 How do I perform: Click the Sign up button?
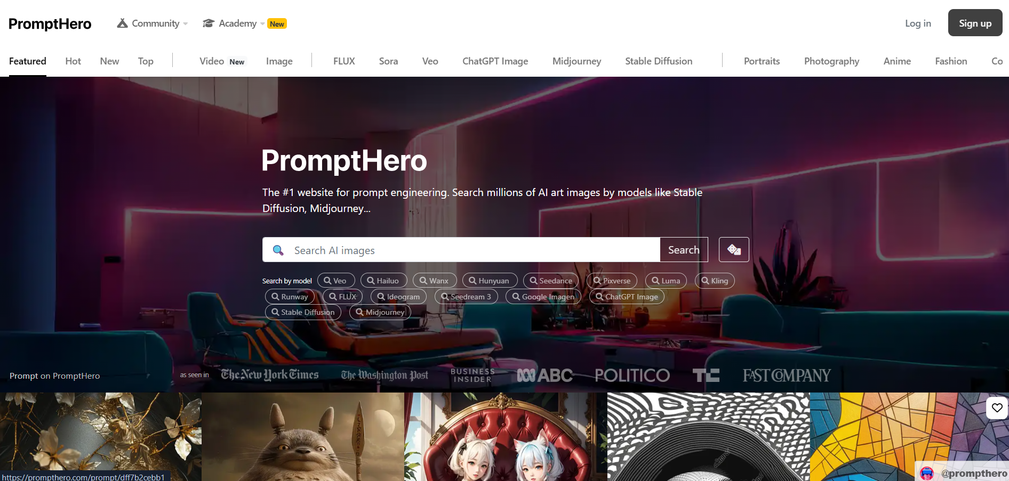click(x=975, y=23)
